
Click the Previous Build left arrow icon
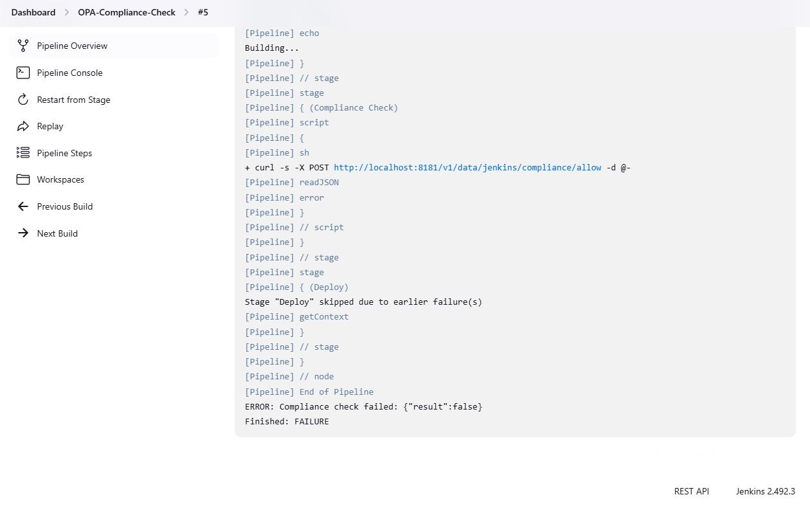[23, 206]
